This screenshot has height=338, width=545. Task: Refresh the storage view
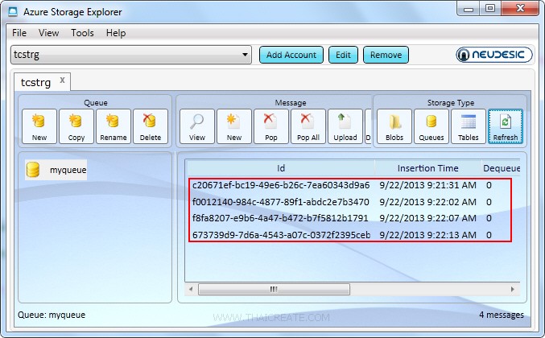(x=506, y=126)
